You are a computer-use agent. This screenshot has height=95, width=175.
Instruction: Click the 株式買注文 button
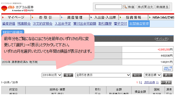coord(145,7)
